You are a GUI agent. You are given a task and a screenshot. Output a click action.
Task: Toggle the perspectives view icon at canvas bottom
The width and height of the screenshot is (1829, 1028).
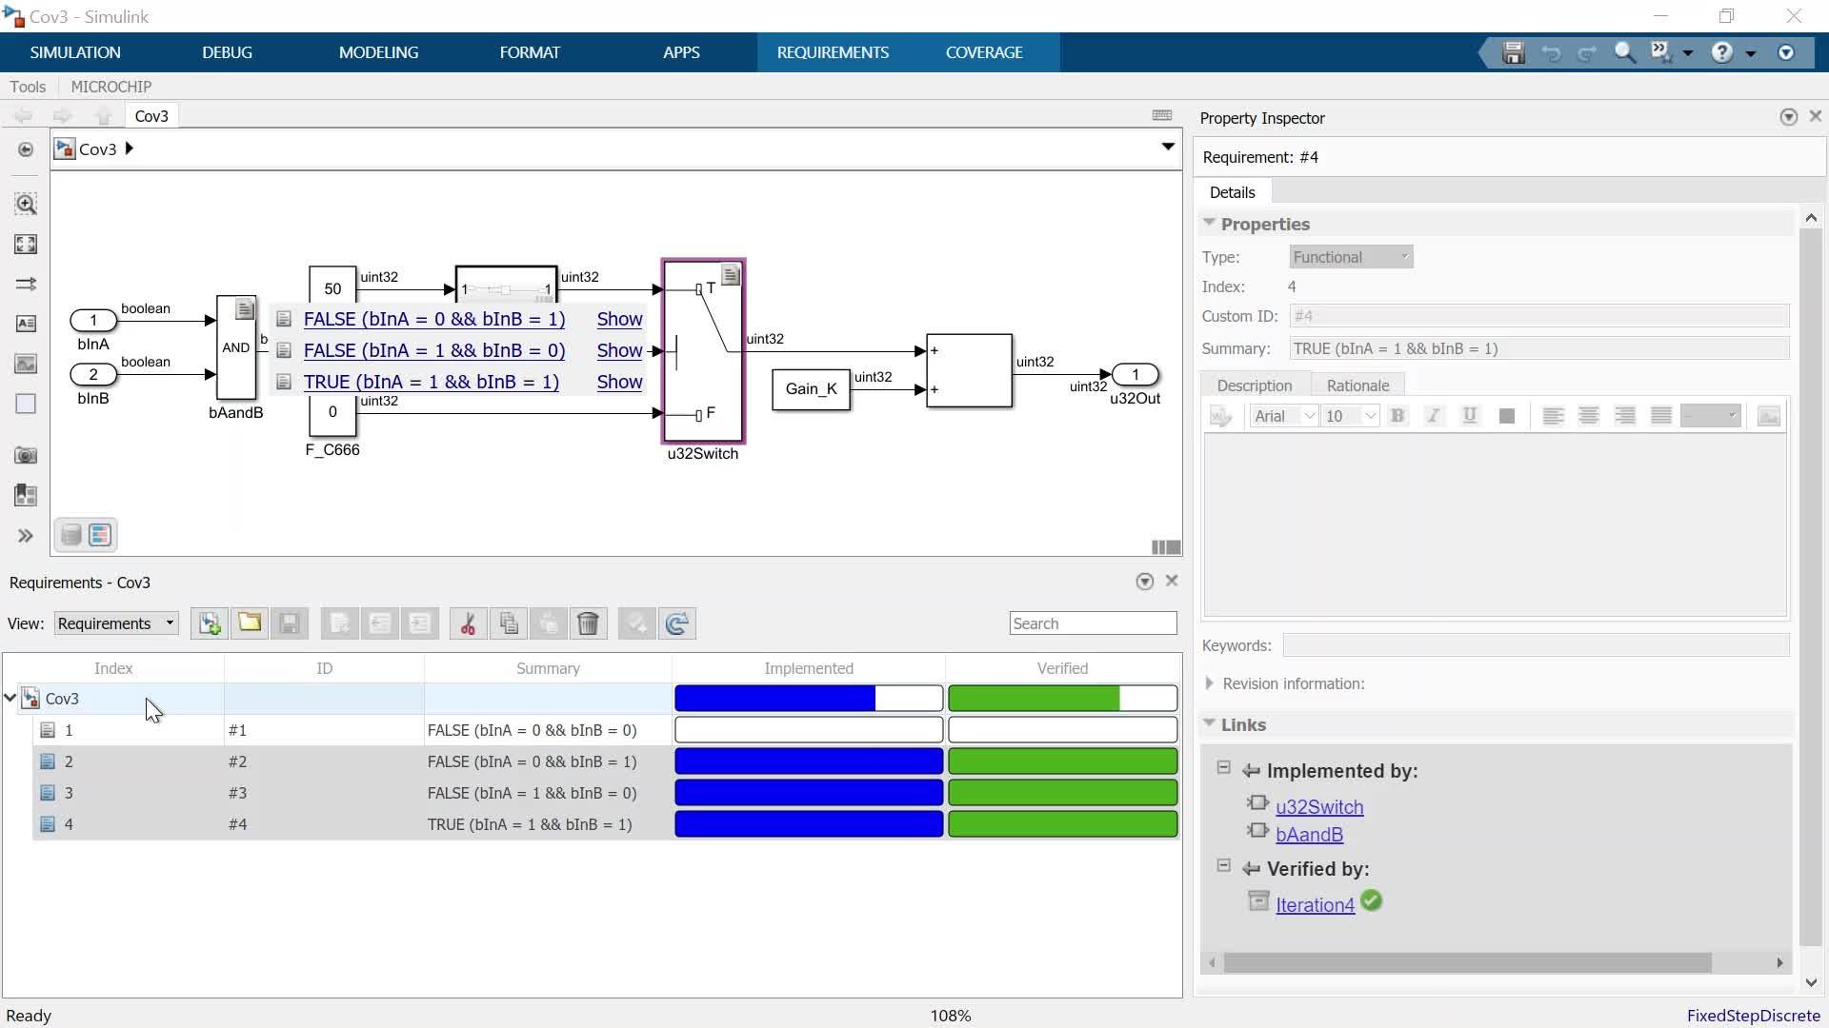(x=100, y=535)
